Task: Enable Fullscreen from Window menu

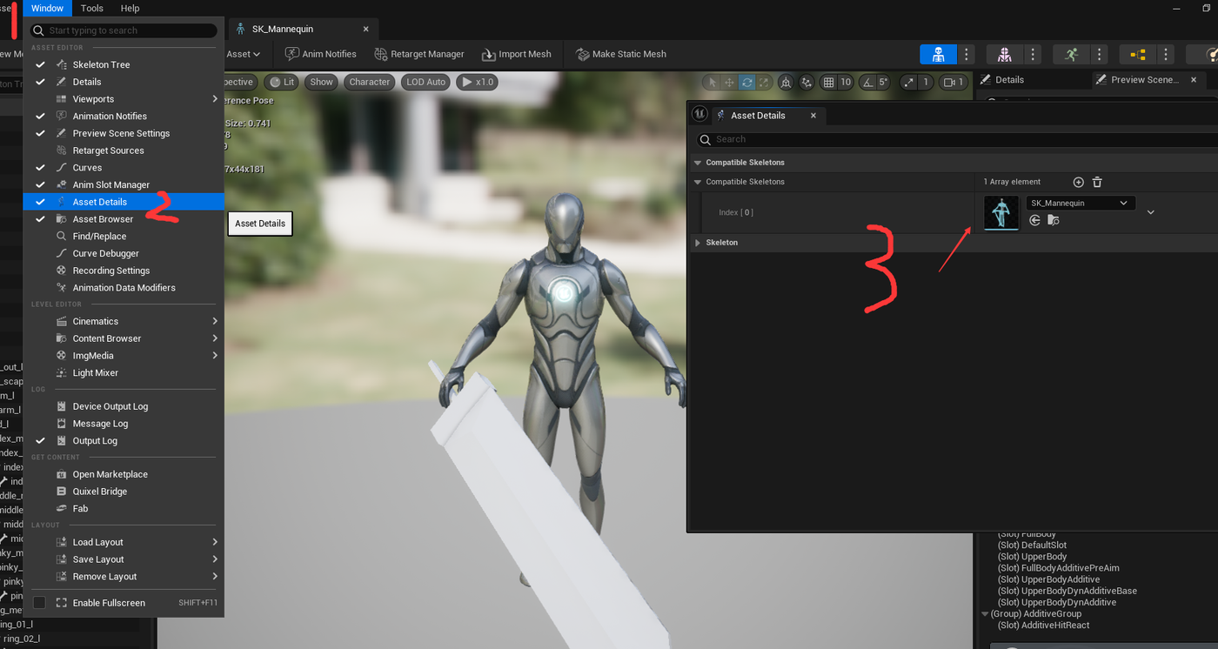Action: [124, 603]
